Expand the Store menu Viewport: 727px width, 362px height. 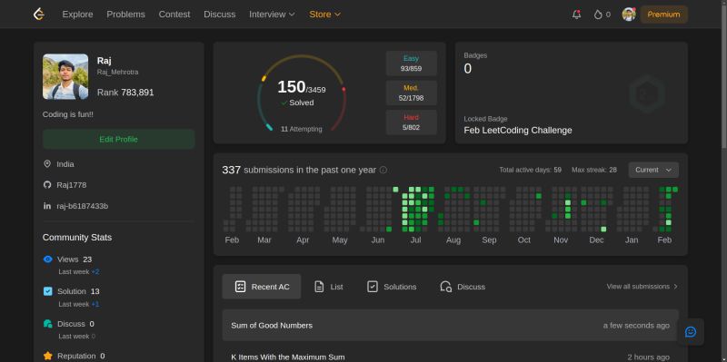(x=325, y=15)
